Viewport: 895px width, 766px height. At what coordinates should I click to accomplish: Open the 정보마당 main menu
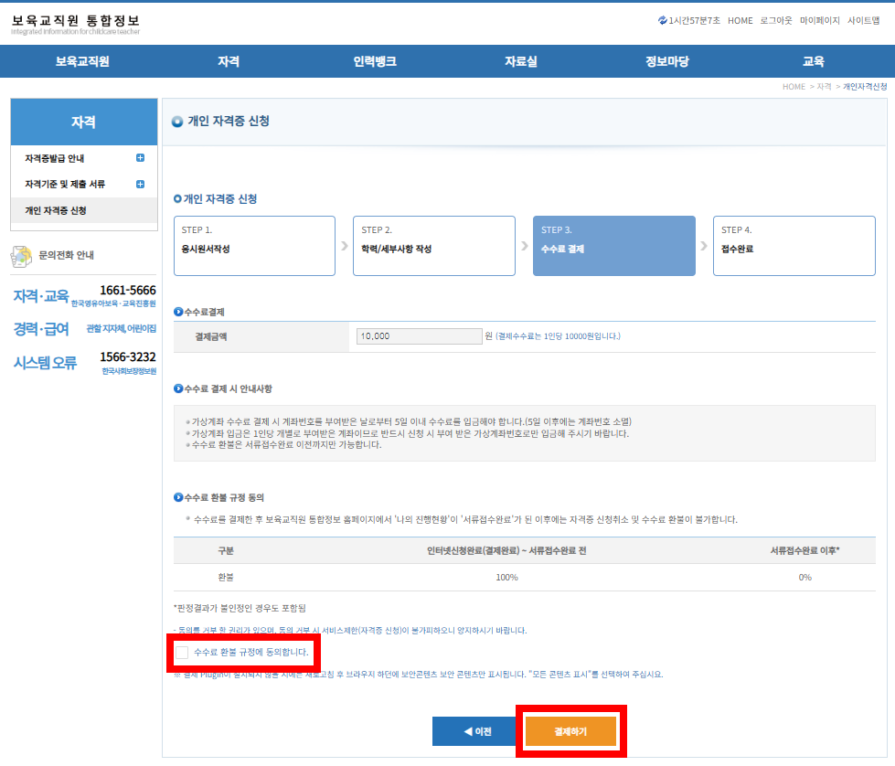(x=667, y=61)
